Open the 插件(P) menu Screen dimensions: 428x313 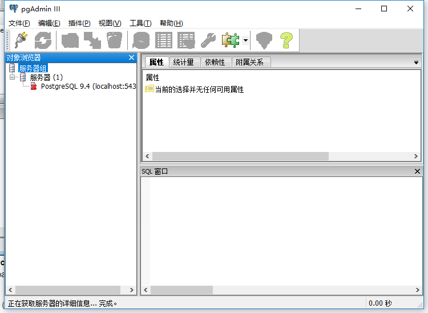[x=79, y=23]
